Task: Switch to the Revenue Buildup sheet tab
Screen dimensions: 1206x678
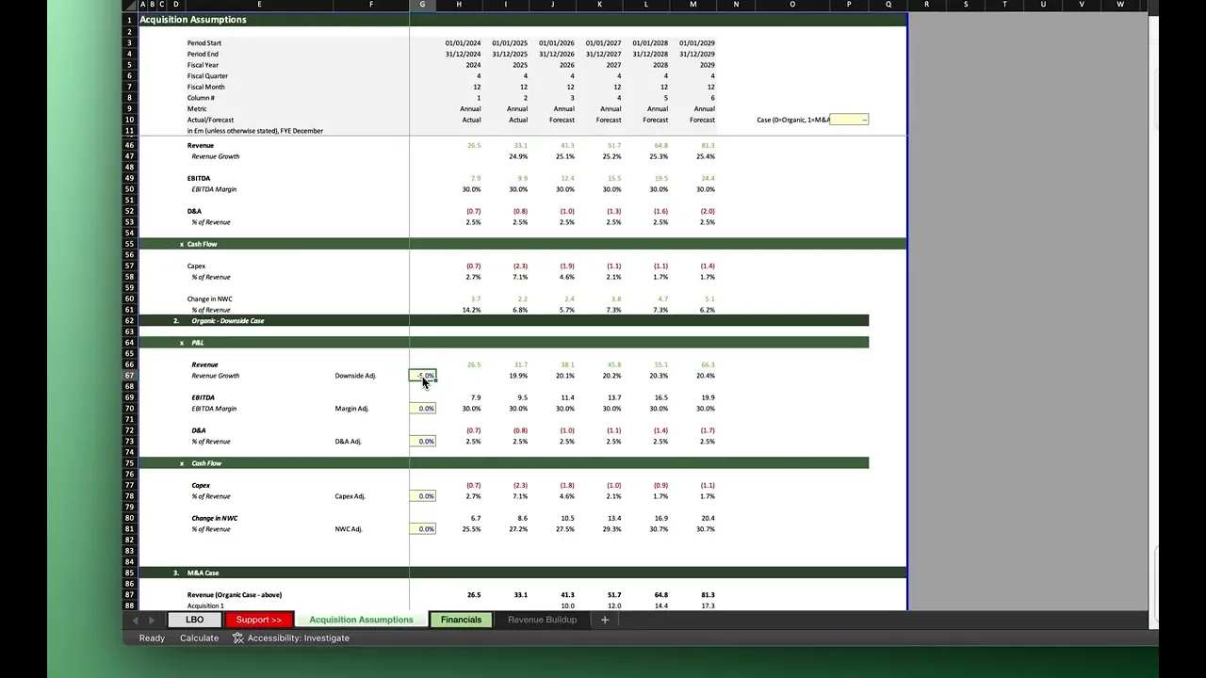Action: [542, 620]
